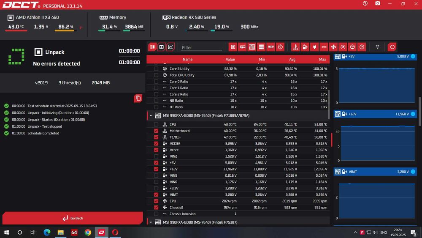Open info for the +5V graph
This screenshot has height=238, width=422.
413,56
